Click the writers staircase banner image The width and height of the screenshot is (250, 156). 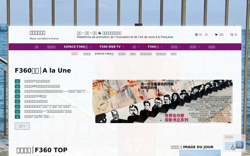tap(162, 101)
